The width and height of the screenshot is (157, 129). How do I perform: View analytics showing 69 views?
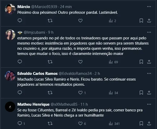113,62
